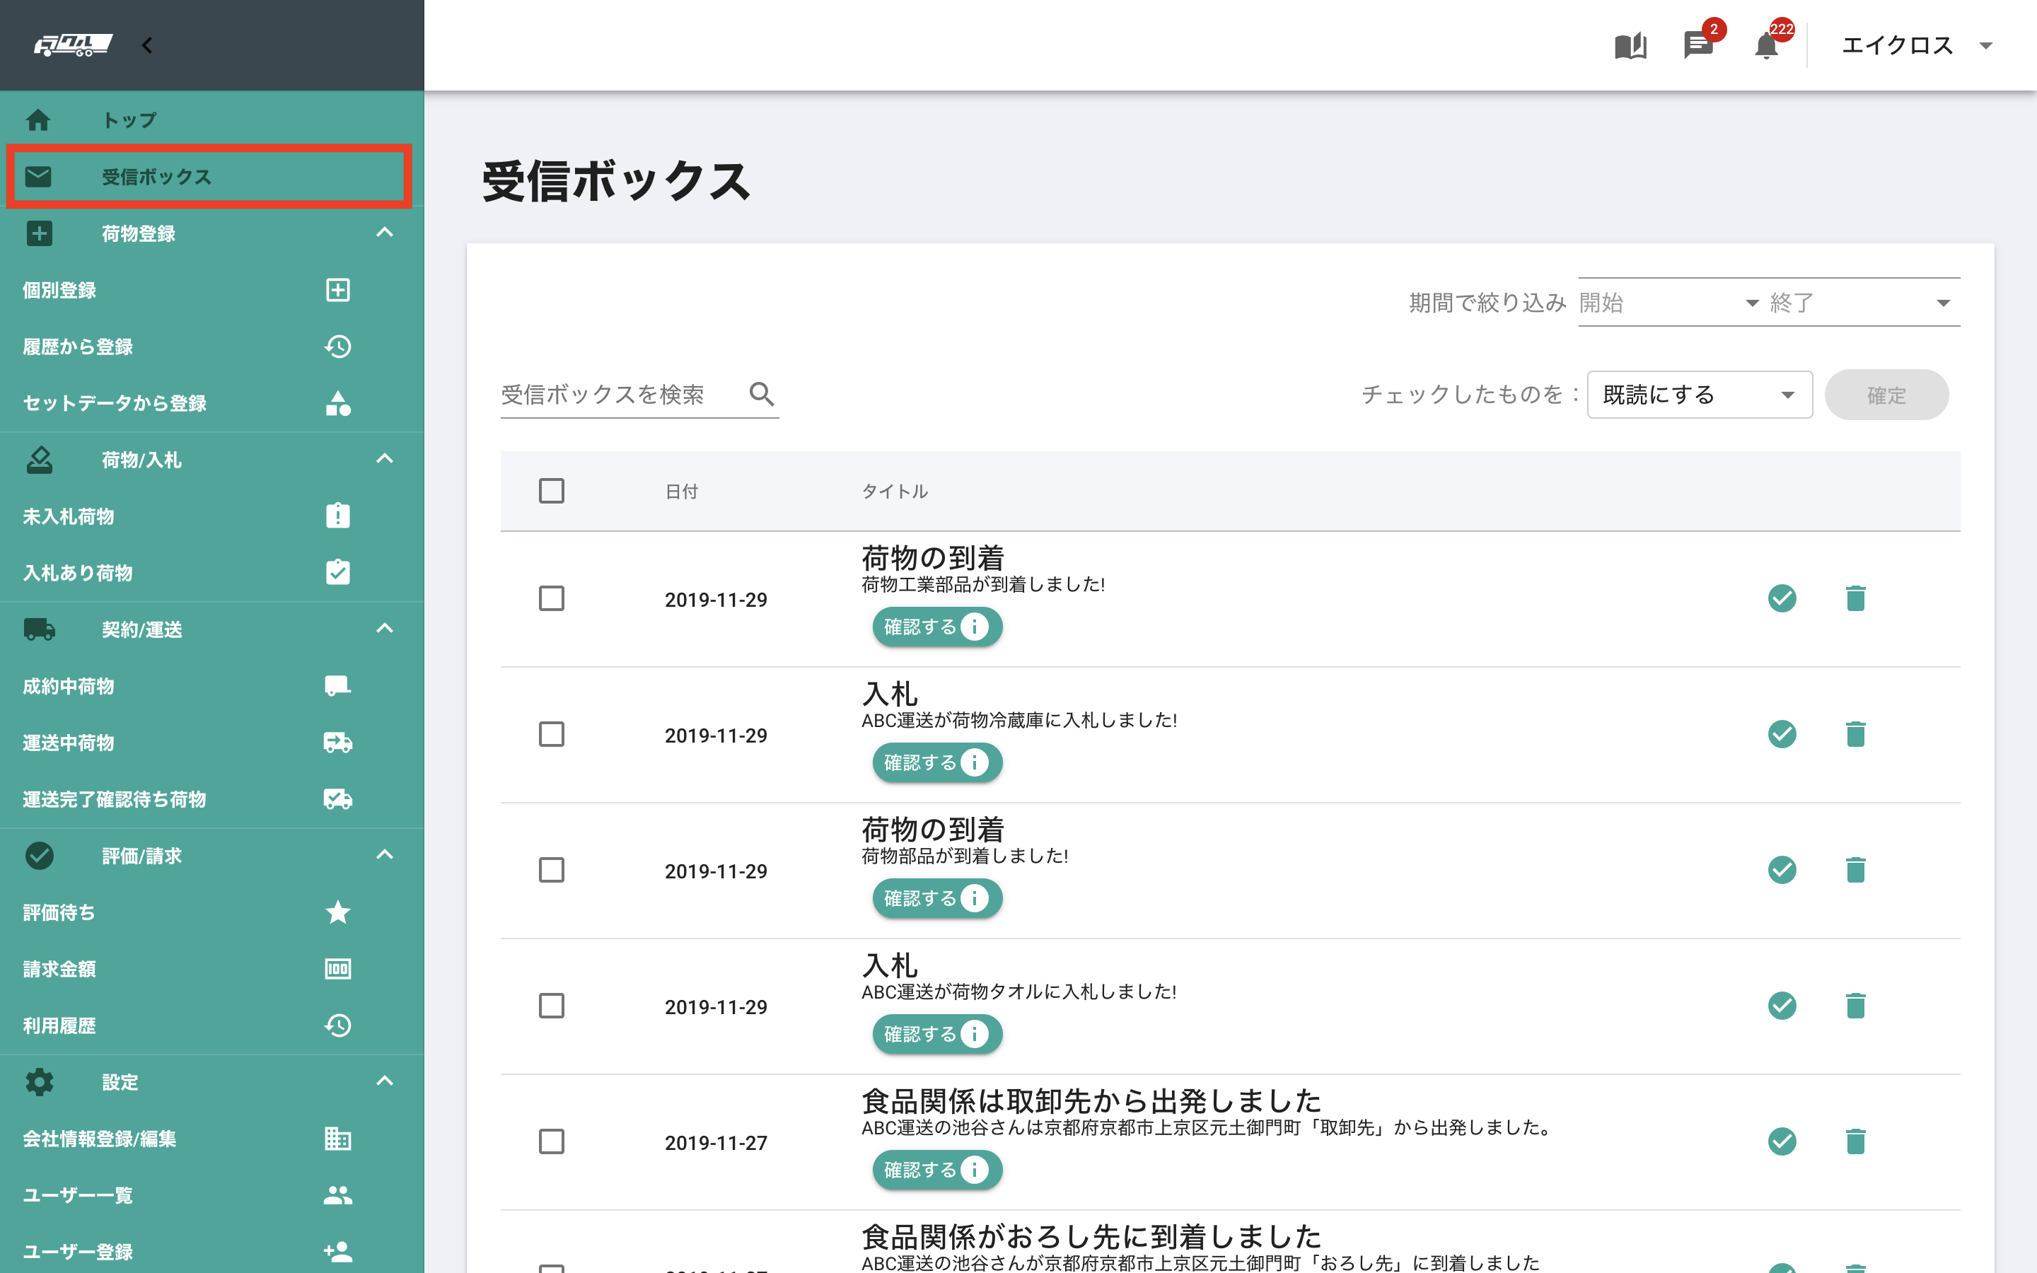Check the 荷物タオルに入札 row checkbox
The image size is (2037, 1273).
(552, 1005)
